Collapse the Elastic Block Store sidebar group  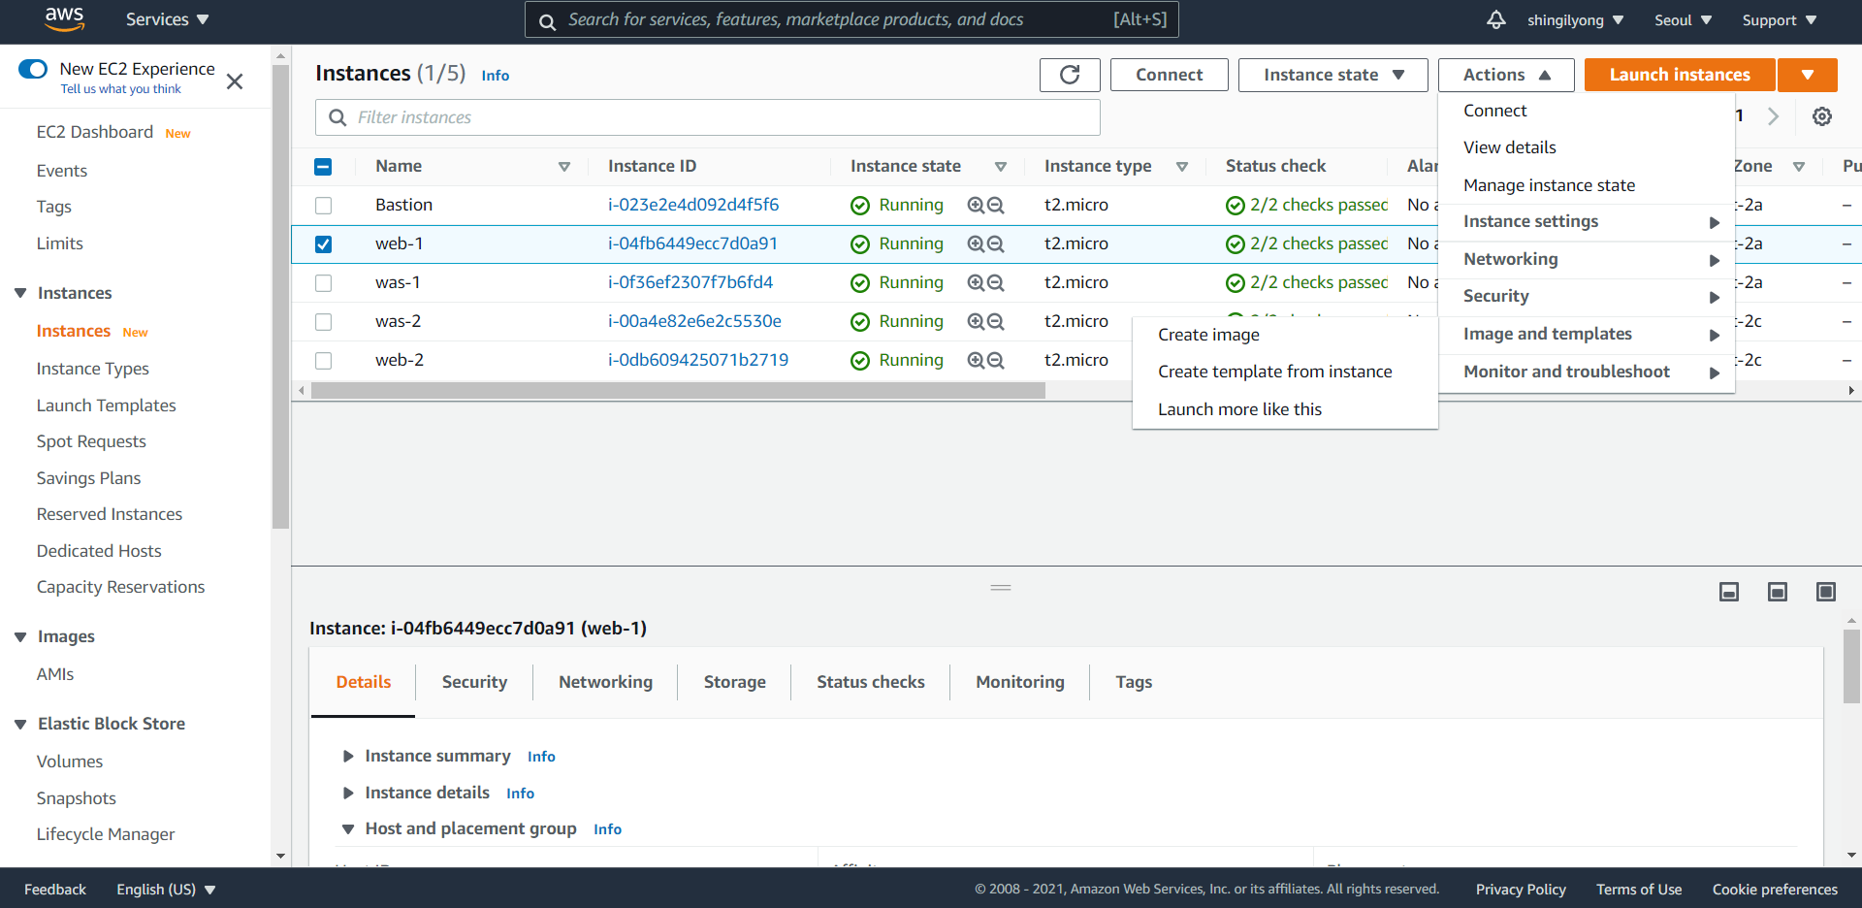click(x=20, y=725)
